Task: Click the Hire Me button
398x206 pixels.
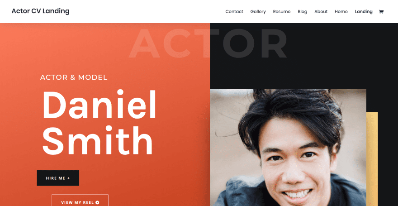Action: pos(58,178)
